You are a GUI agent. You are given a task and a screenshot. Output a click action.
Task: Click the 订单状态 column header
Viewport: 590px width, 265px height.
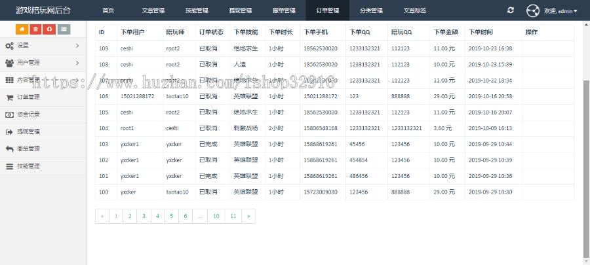tap(211, 32)
